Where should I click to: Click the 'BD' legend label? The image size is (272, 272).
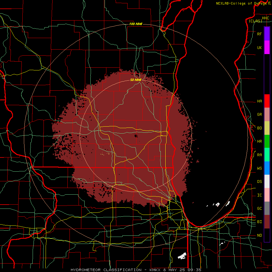[x=259, y=128]
